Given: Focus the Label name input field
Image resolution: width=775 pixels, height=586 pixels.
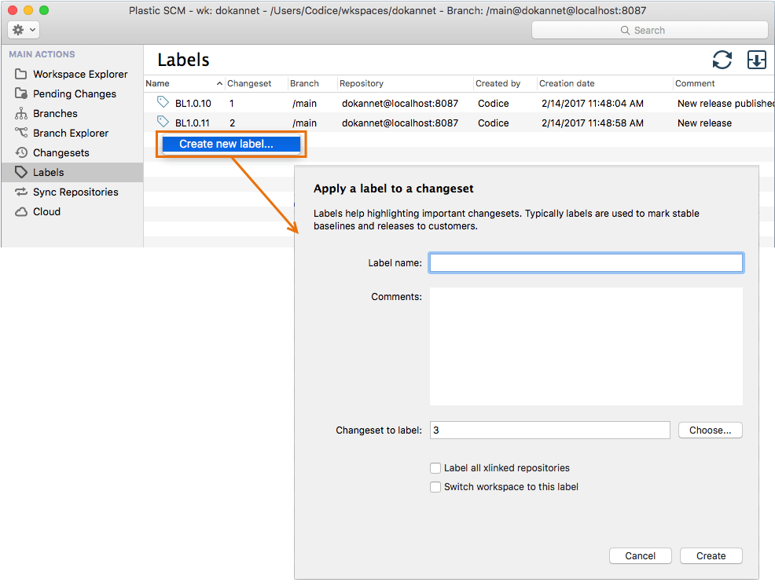Looking at the screenshot, I should tap(586, 263).
